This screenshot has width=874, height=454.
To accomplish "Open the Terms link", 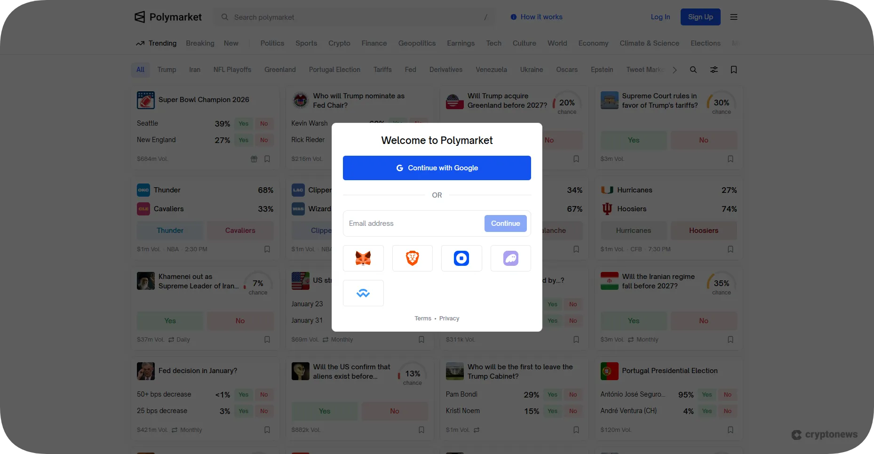I will pos(422,318).
